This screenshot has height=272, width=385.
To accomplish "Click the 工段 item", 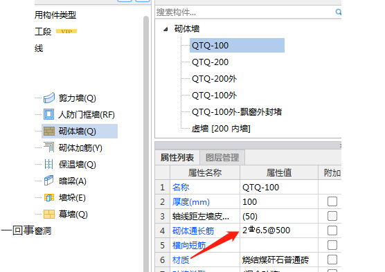I will 43,31.
